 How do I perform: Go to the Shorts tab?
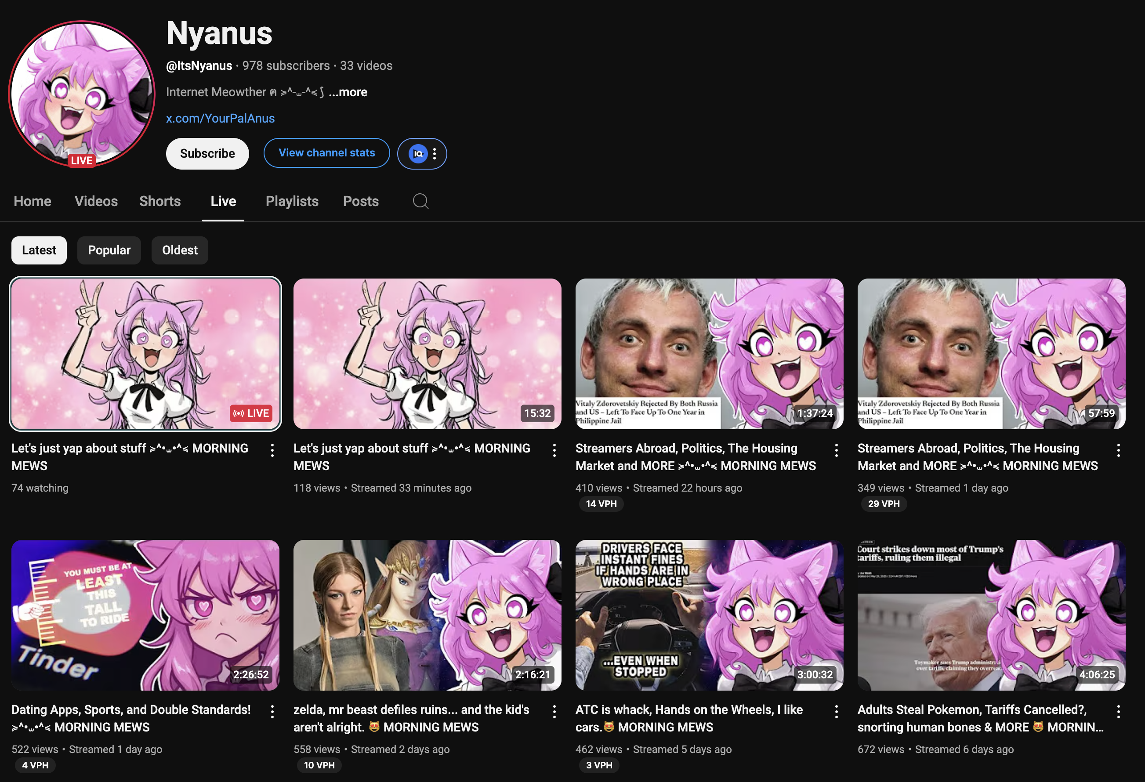coord(159,201)
